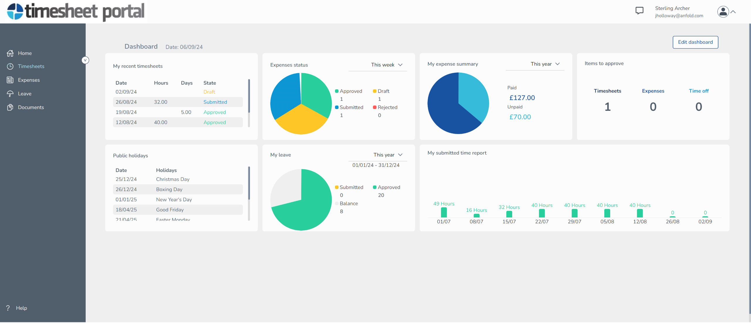
Task: Click the Leave umbrella icon
Action: [x=10, y=94]
